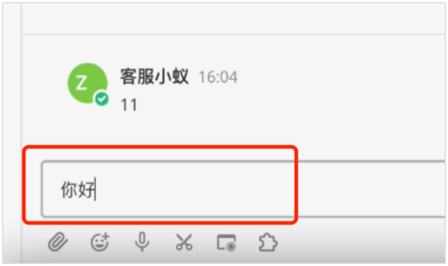Start voice input with the microphone icon
This screenshot has width=448, height=266.
[142, 242]
